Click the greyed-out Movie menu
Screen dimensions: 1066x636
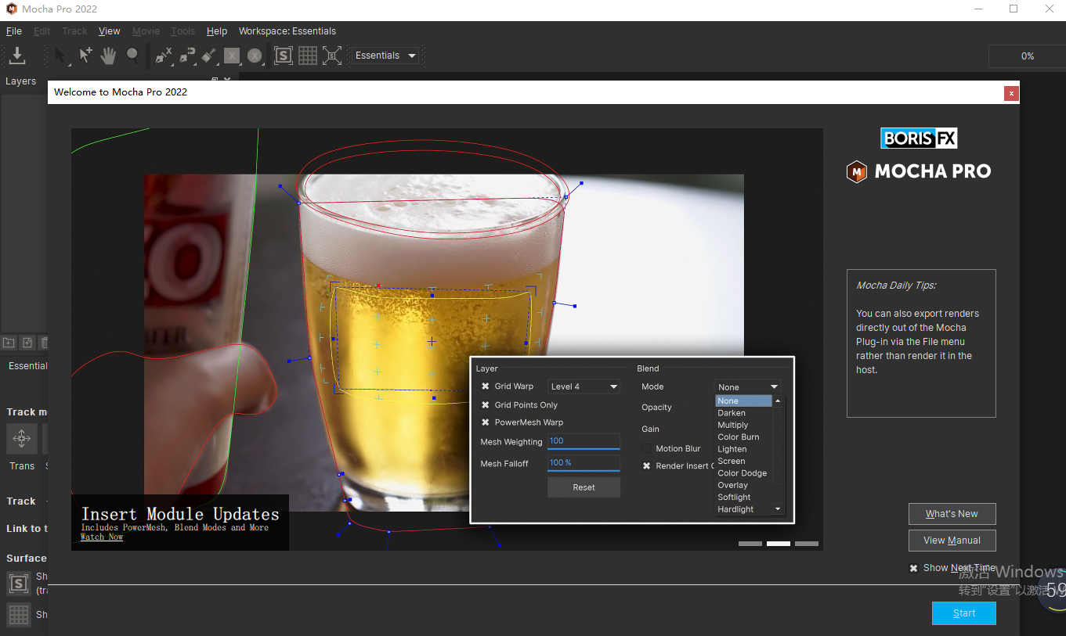click(146, 31)
